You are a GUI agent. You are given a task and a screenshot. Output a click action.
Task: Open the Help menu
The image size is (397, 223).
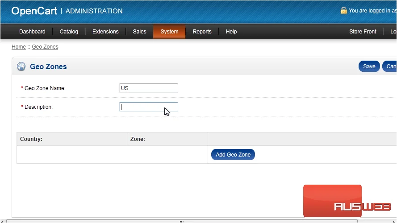tap(231, 32)
